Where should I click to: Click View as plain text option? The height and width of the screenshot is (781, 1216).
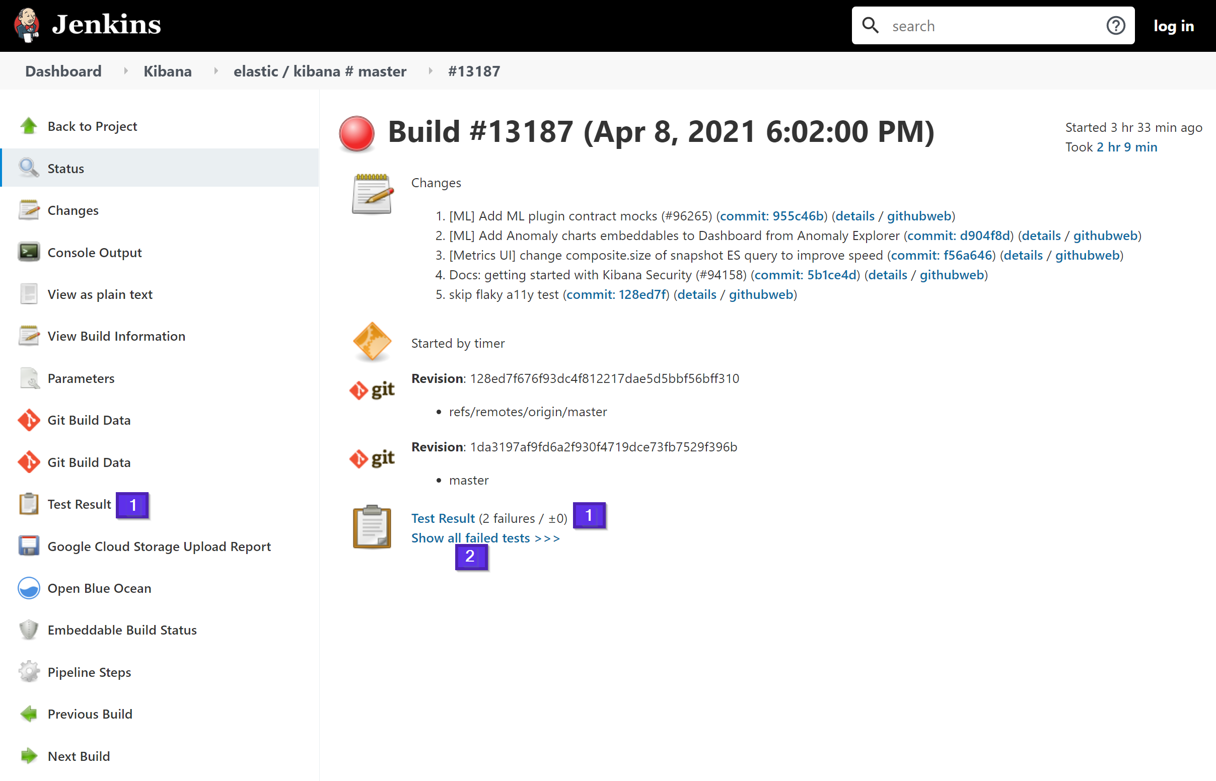click(99, 294)
